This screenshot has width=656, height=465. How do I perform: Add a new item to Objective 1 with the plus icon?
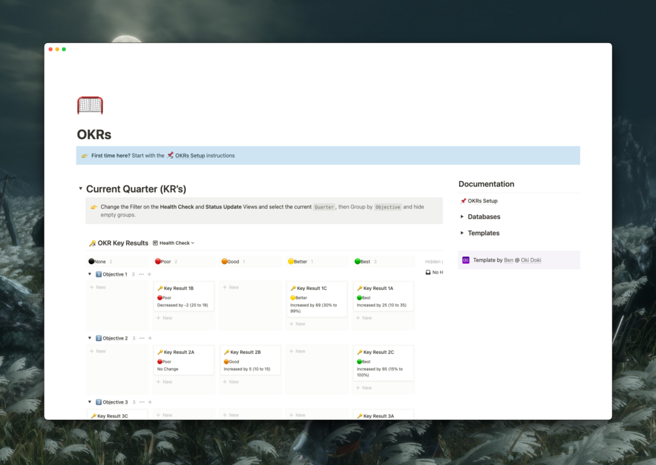click(x=149, y=274)
